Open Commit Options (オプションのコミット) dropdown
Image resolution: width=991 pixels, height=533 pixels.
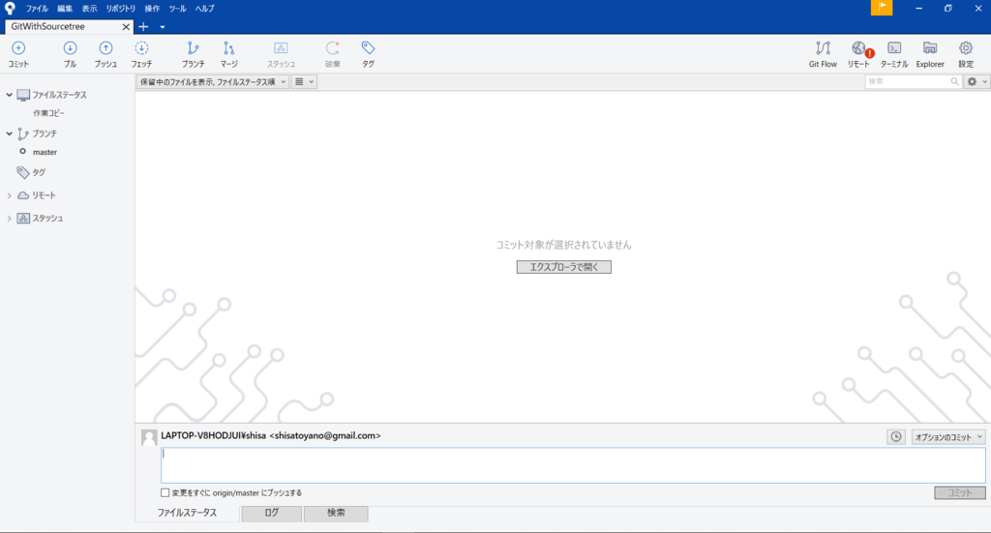948,437
